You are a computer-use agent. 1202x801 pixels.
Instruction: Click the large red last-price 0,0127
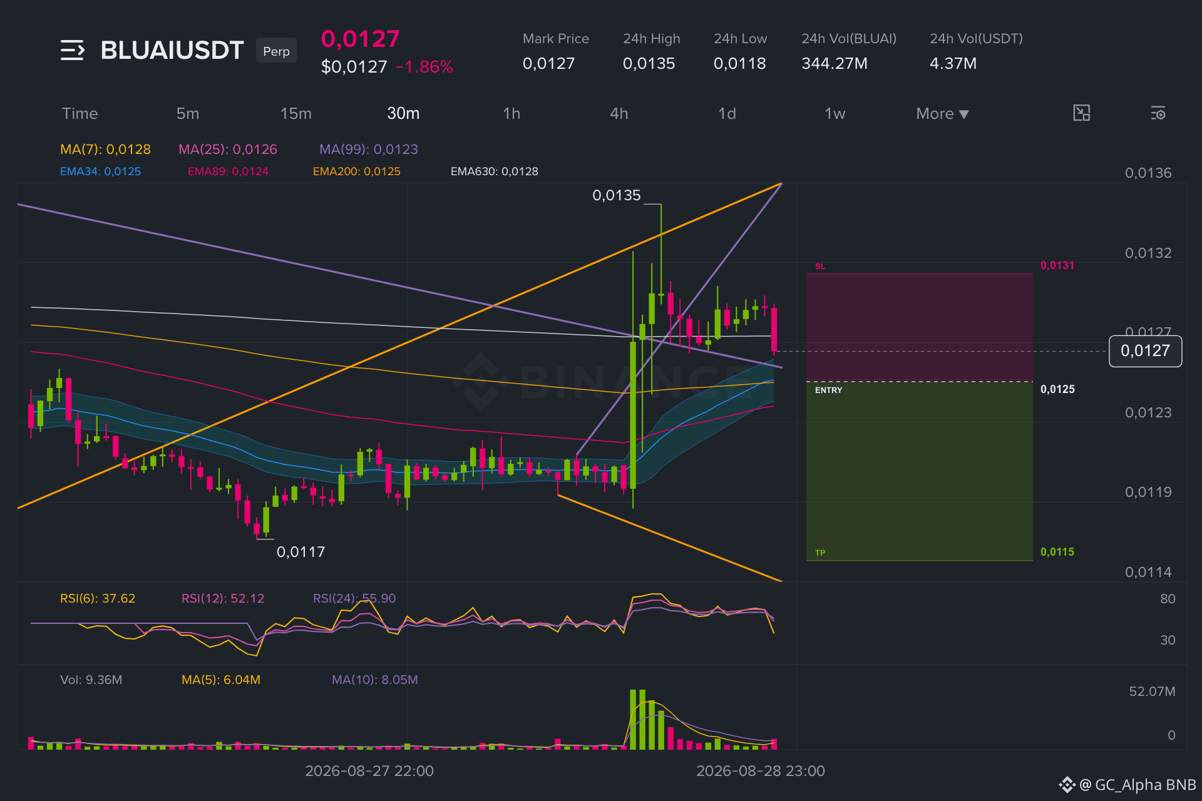[x=360, y=39]
